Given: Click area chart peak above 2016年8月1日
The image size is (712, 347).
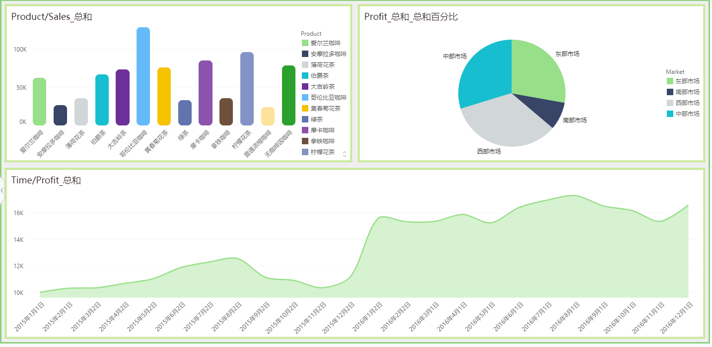Looking at the screenshot, I should [x=573, y=195].
